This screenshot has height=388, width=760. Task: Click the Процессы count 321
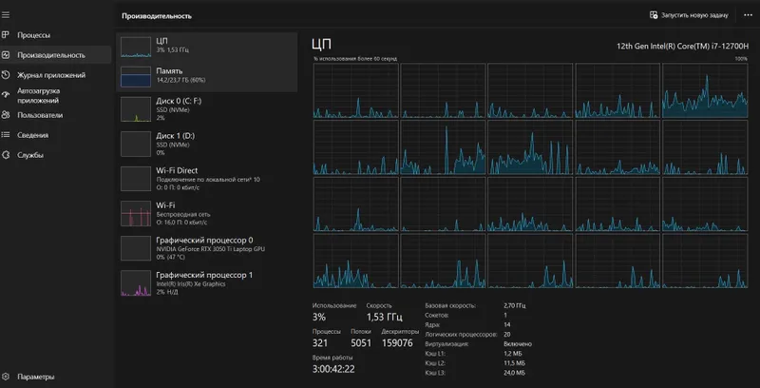pyautogui.click(x=320, y=343)
